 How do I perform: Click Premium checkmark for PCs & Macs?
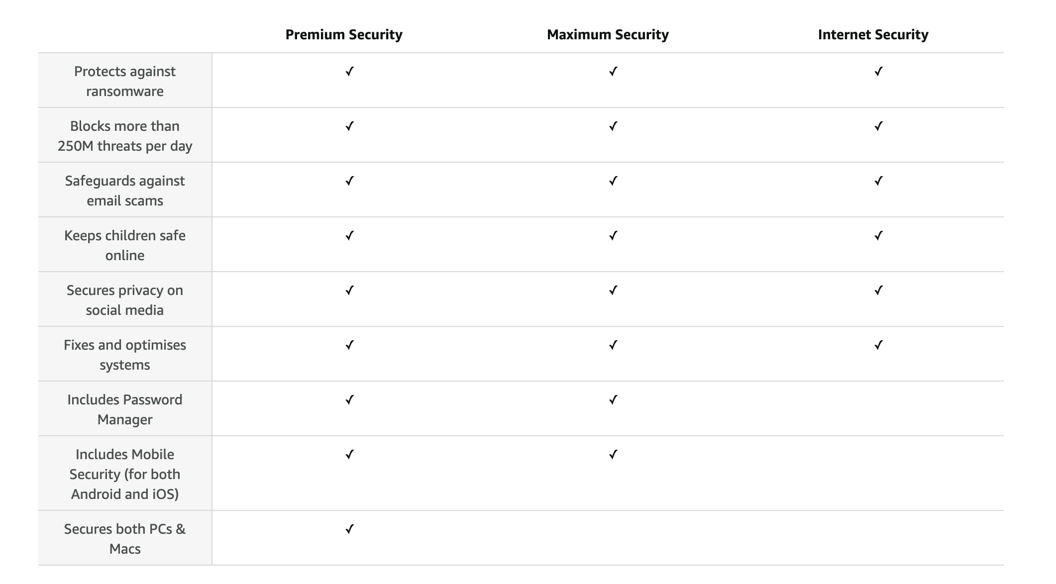click(349, 529)
